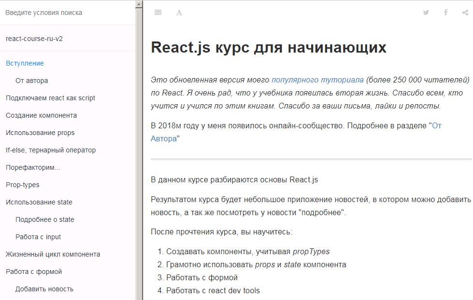Go to the Работа с input subsection
The height and width of the screenshot is (300, 473).
coord(38,237)
